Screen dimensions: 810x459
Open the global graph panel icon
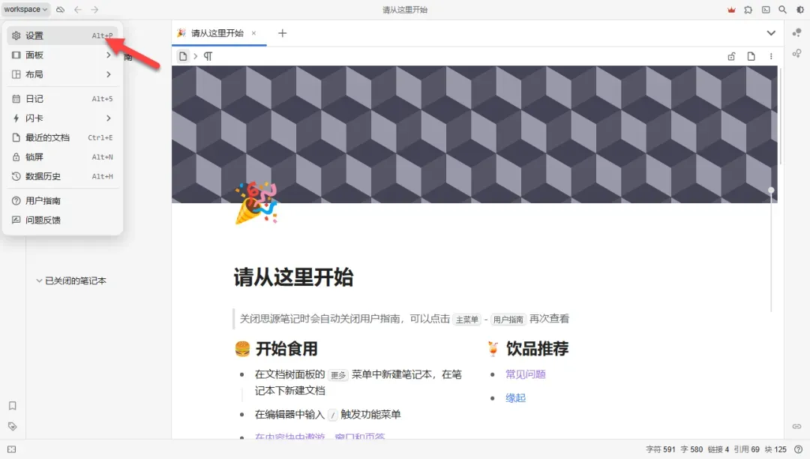point(797,53)
